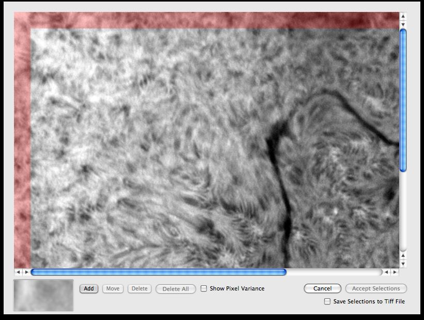Click the preview thumbnail below the image
This screenshot has height=320, width=424.
(x=43, y=295)
